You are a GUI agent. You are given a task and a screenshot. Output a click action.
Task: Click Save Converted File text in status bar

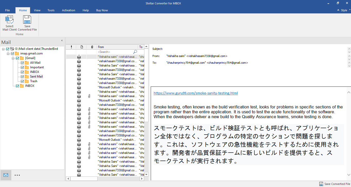pos(337,184)
